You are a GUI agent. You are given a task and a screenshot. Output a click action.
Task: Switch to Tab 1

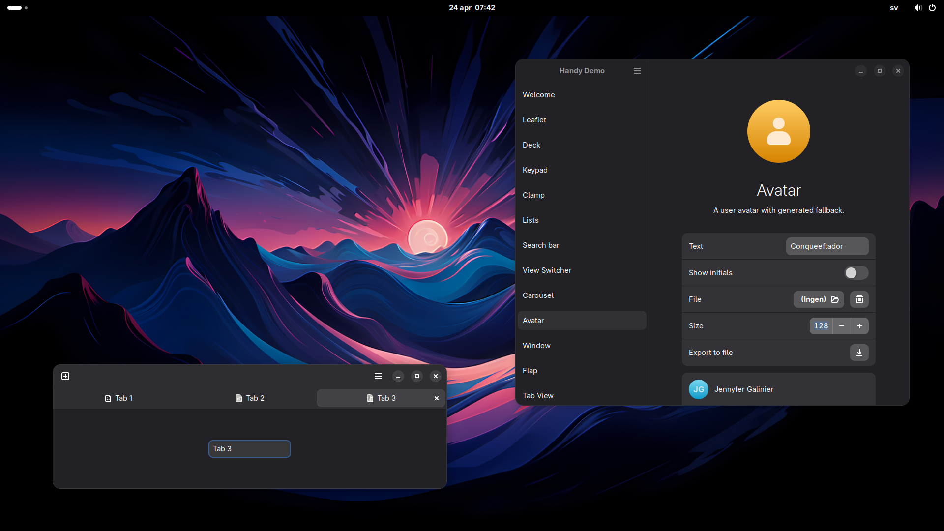[x=119, y=398]
